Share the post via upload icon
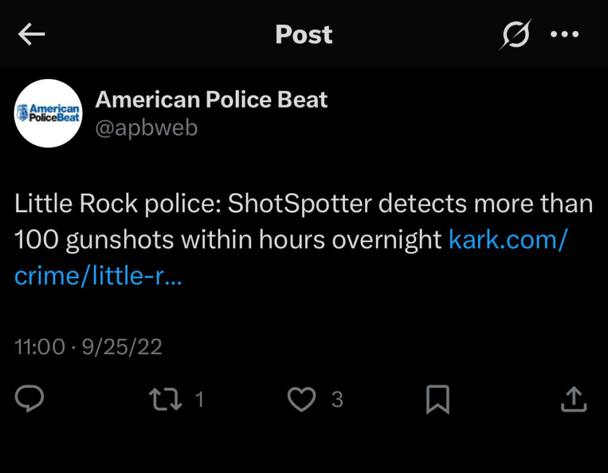Viewport: 608px width, 473px height. point(574,400)
